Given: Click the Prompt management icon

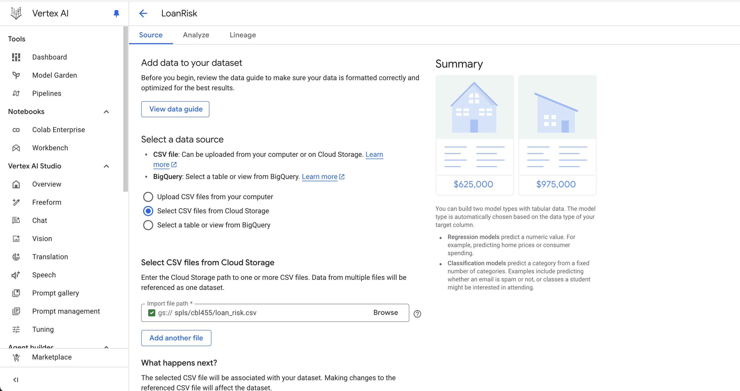Looking at the screenshot, I should [16, 311].
